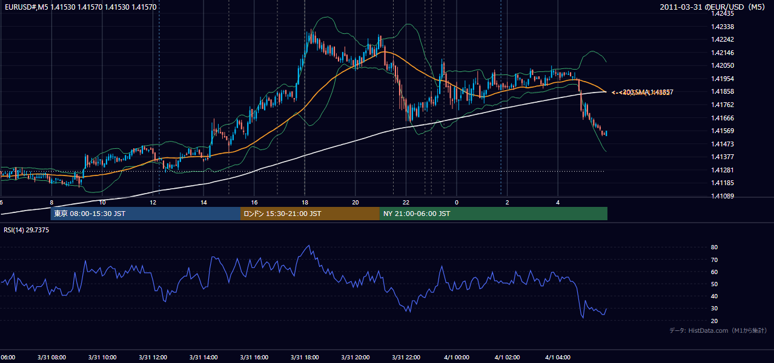Click price axis label 1.41377
Viewport: 774px width, 363px height.
pos(723,157)
